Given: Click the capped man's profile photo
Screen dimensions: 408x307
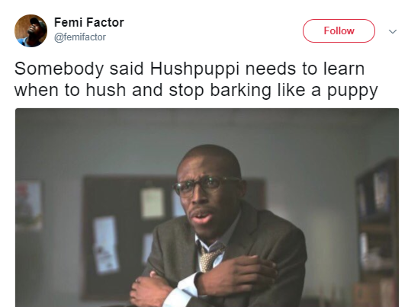Looking at the screenshot, I should point(31,30).
